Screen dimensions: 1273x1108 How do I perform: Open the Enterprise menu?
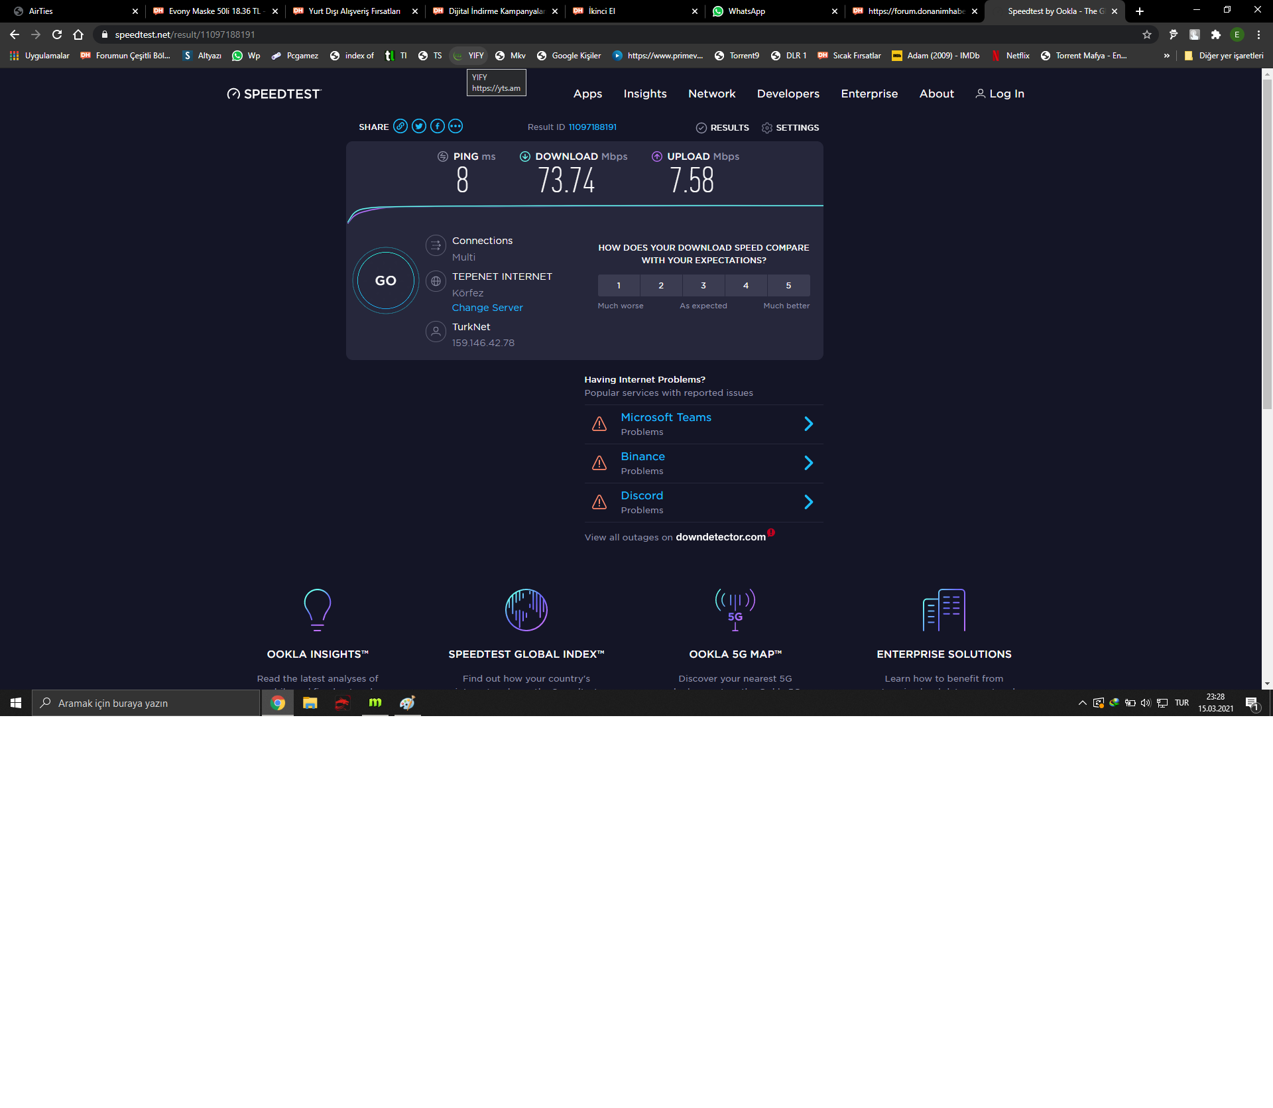[869, 94]
